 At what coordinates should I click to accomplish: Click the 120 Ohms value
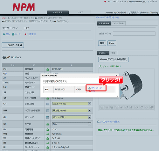click(x=57, y=134)
